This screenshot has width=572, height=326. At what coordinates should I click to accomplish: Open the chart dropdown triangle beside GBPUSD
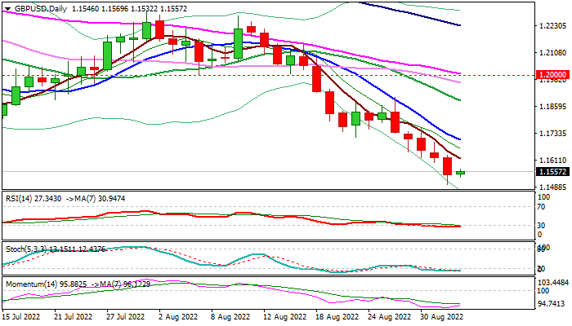click(x=7, y=9)
